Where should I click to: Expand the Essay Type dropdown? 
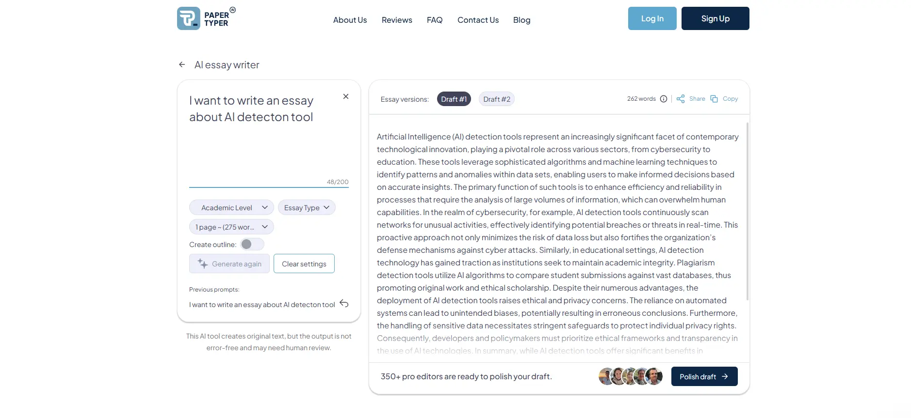point(307,207)
